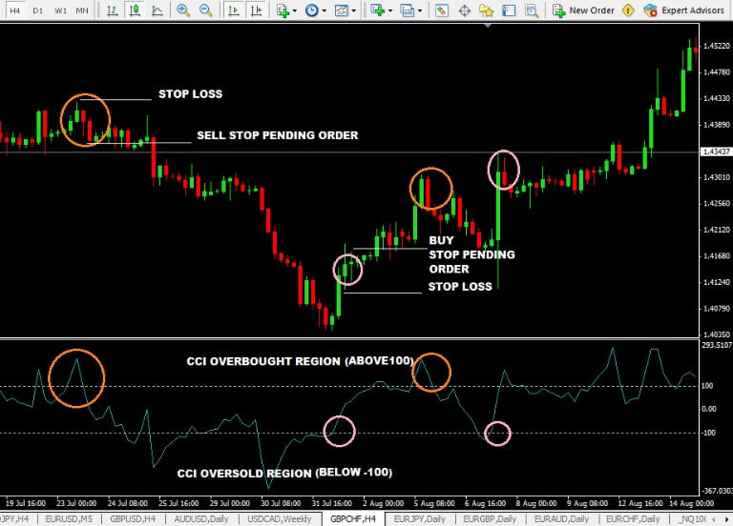733x526 pixels.
Task: Expand the periodicity clock dropdown
Action: pos(316,10)
